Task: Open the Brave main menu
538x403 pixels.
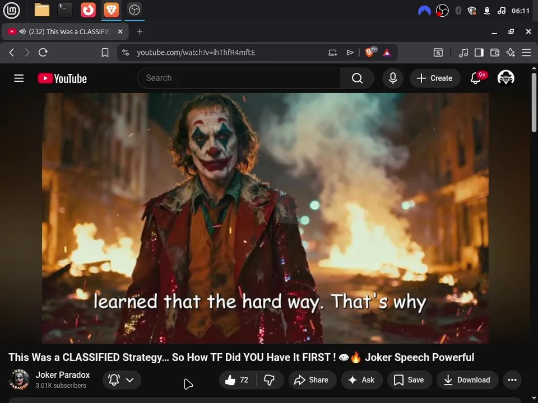Action: (526, 53)
